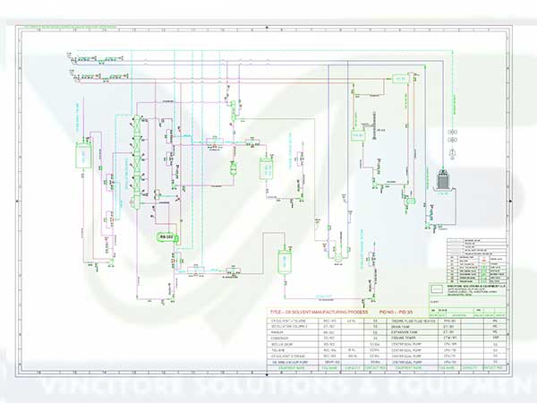Select the RB-102 reboiler symbol
537x403 pixels.
168,237
